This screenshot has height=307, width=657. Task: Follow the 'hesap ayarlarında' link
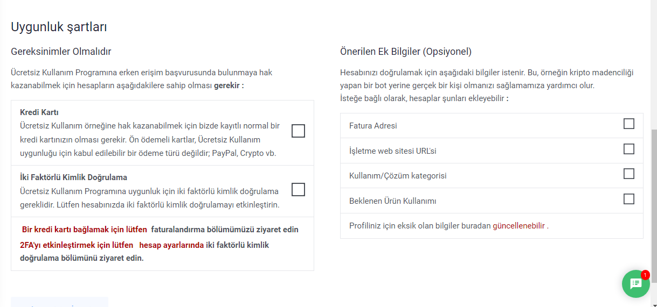(171, 245)
